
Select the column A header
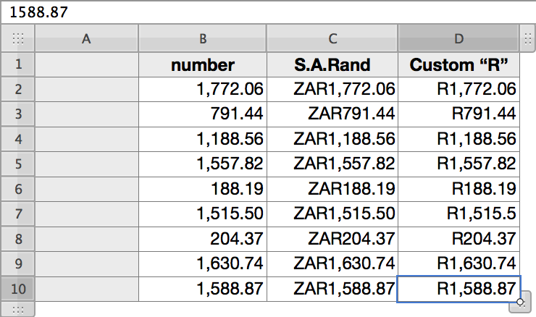[86, 38]
